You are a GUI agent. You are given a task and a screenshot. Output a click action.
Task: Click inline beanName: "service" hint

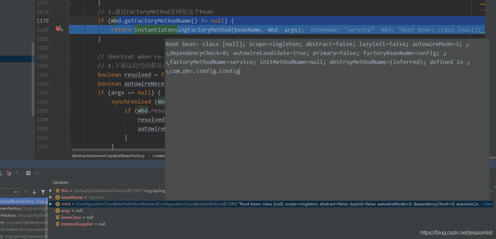pos(343,30)
